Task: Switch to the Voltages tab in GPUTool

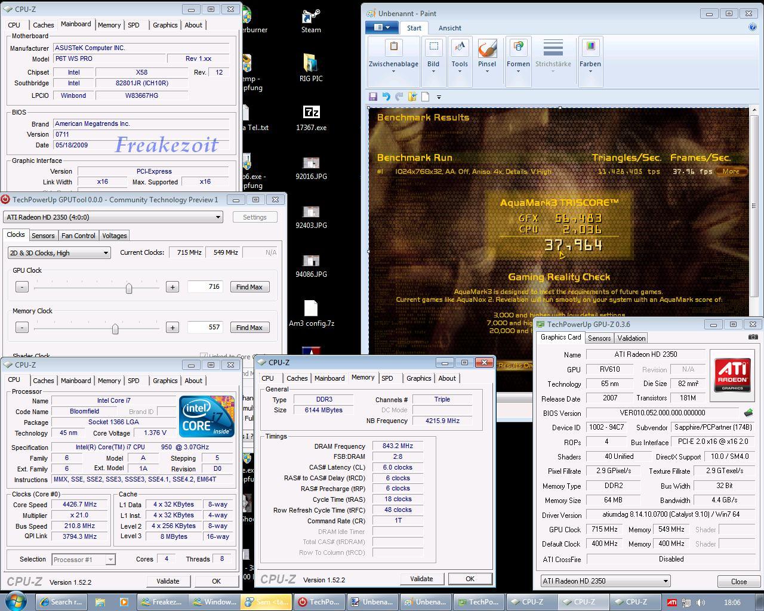Action: tap(114, 236)
